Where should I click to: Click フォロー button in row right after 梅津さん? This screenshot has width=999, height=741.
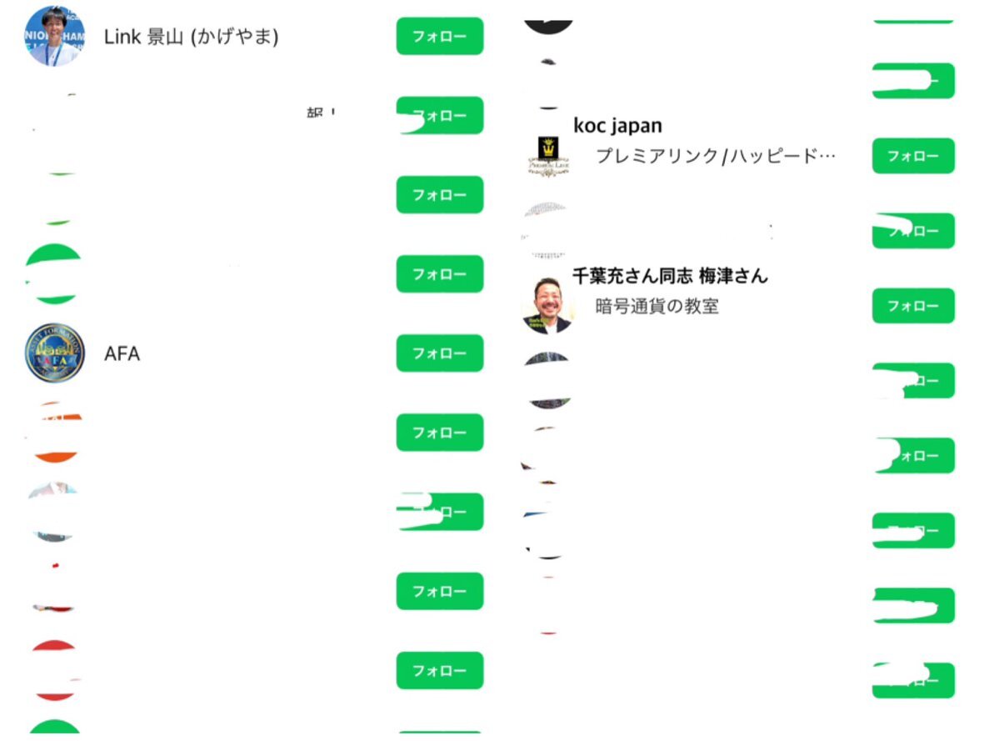(x=913, y=381)
